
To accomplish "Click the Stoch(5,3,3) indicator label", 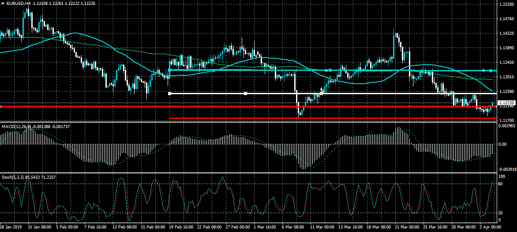I will coord(13,177).
